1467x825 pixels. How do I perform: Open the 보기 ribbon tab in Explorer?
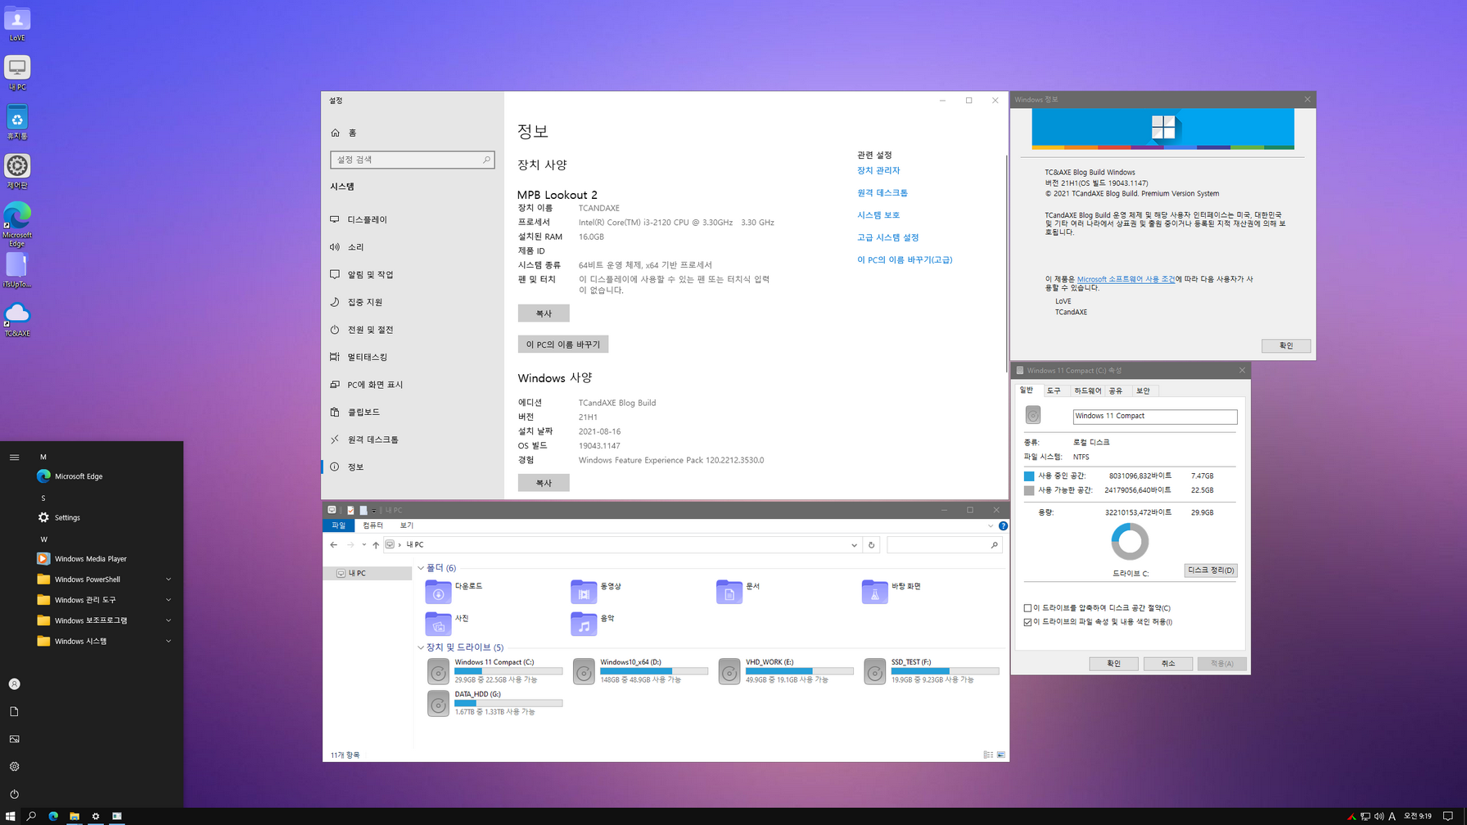407,525
